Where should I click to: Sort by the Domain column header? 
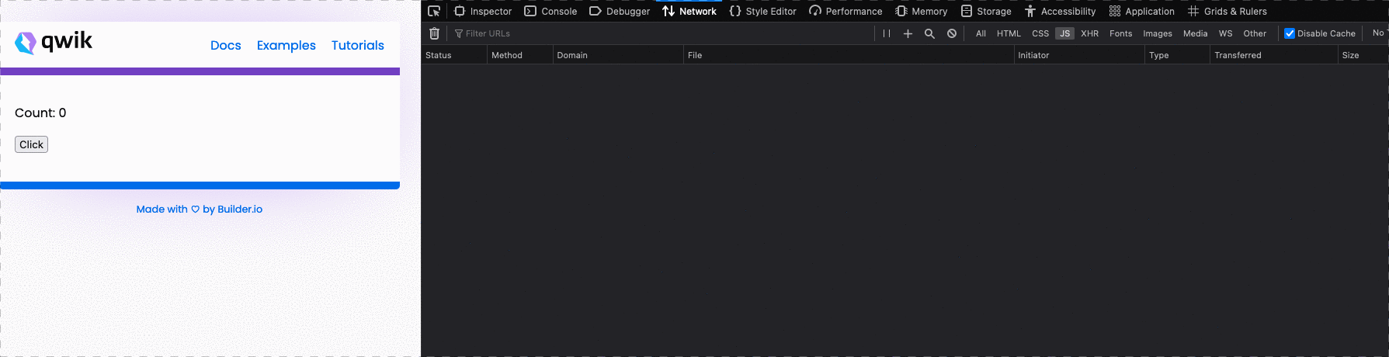click(617, 55)
